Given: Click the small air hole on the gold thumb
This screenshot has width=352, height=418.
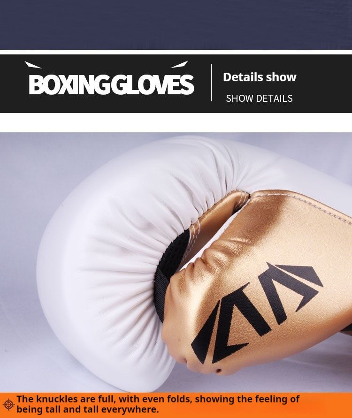Looking at the screenshot, I should click(x=218, y=371).
